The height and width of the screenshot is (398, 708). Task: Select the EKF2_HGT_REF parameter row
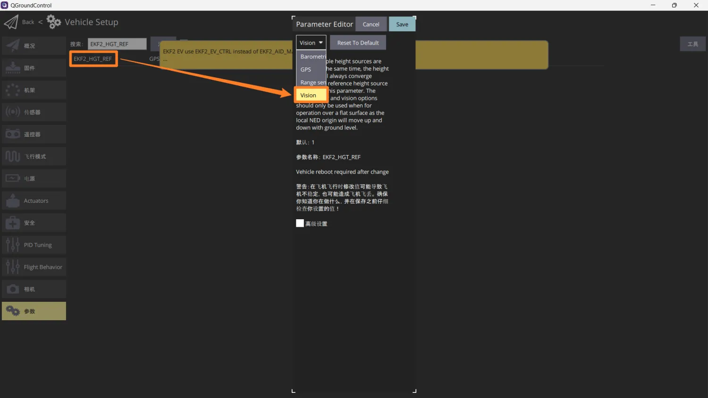pos(93,59)
